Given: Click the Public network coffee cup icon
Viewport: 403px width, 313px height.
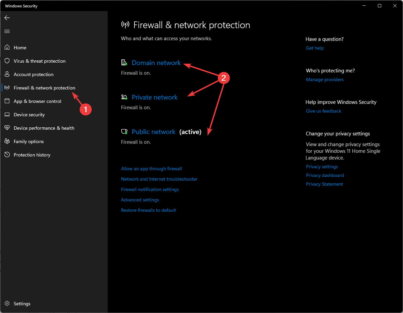Looking at the screenshot, I should pyautogui.click(x=124, y=132).
